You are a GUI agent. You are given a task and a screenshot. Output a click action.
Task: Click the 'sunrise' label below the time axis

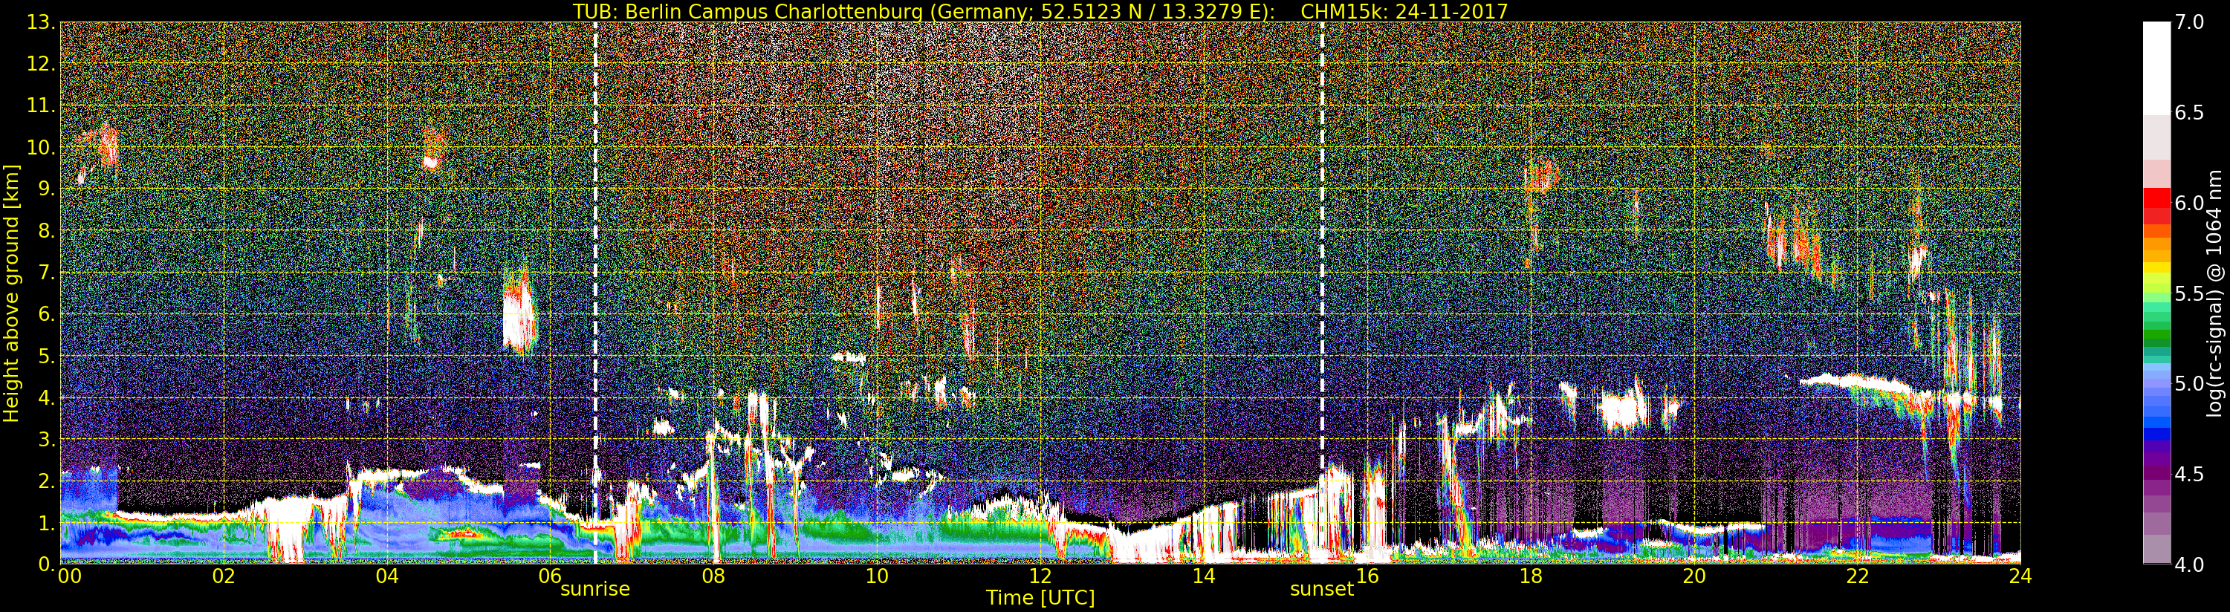594,590
